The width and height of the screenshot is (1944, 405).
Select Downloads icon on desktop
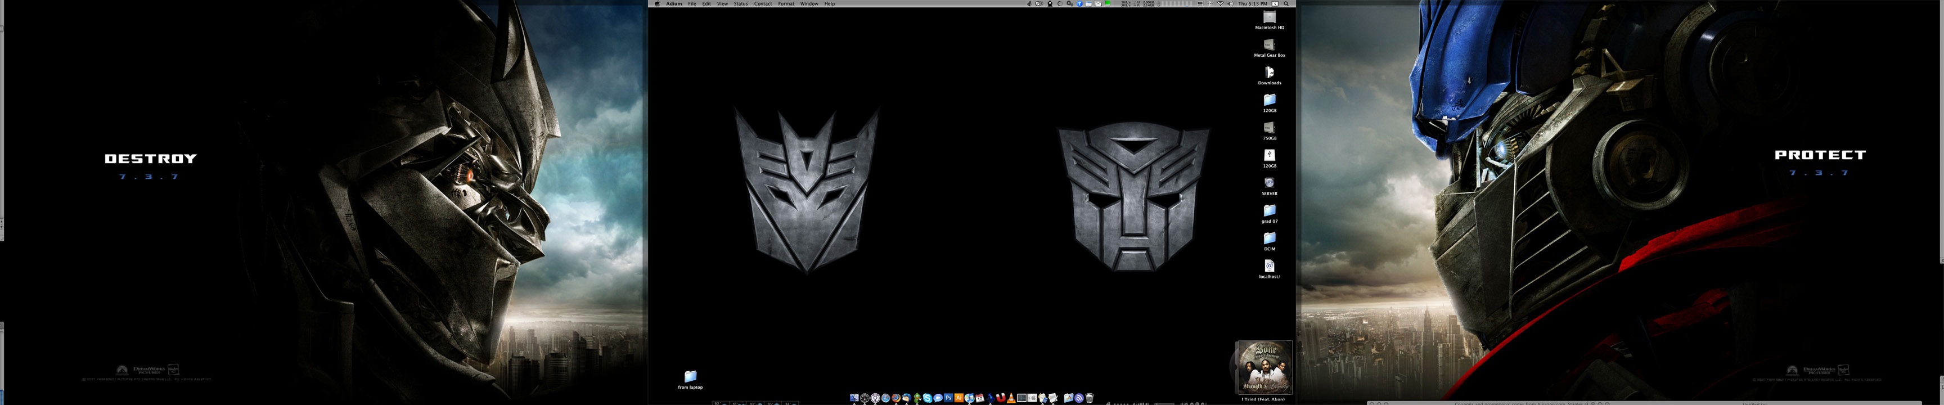pos(1270,73)
